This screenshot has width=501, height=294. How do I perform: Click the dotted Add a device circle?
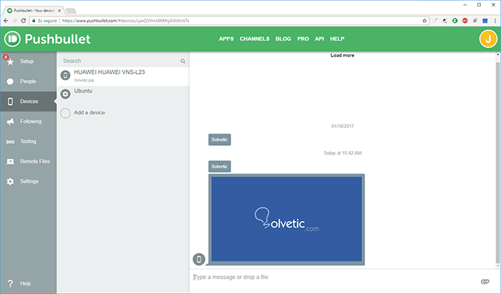(x=66, y=113)
